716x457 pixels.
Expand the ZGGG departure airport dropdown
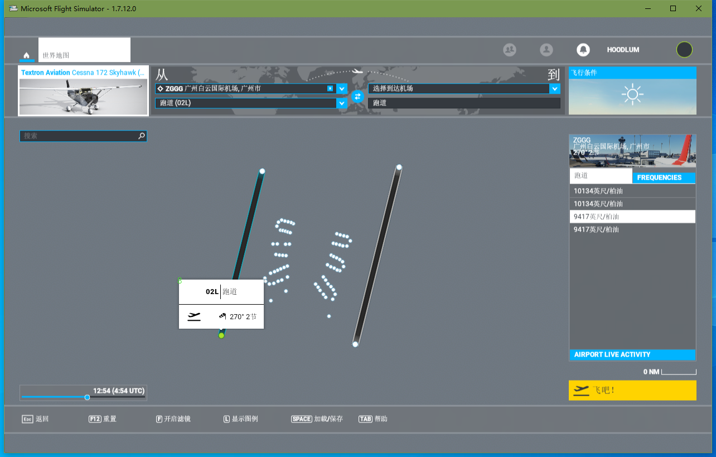[x=342, y=89]
